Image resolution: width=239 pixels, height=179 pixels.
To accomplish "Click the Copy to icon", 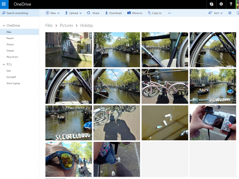I will pyautogui.click(x=149, y=13).
